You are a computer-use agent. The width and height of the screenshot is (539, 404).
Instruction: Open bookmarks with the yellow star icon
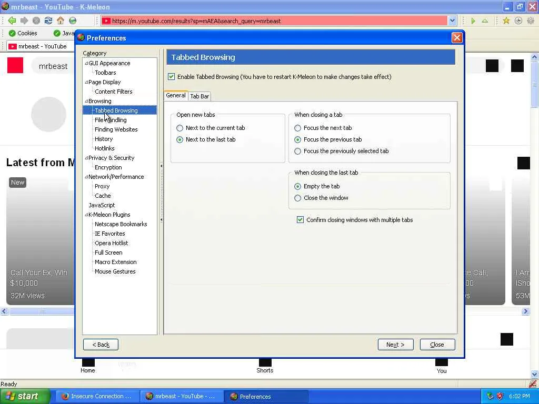pos(506,21)
